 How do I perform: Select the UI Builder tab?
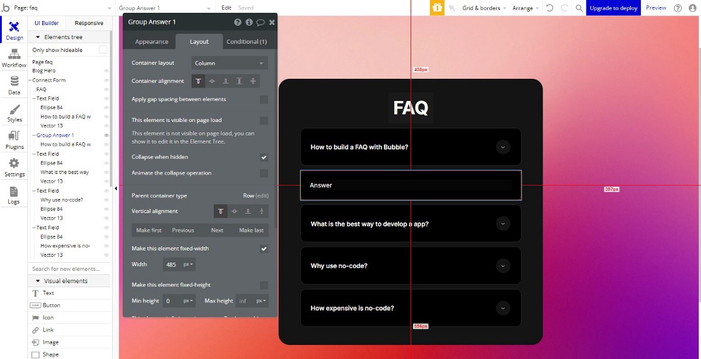pyautogui.click(x=47, y=23)
